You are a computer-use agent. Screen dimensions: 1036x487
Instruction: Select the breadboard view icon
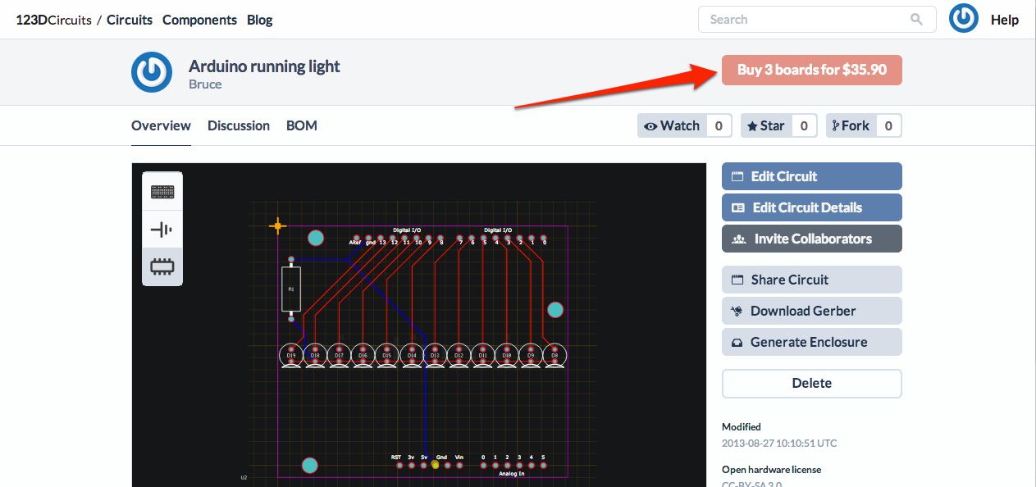162,191
